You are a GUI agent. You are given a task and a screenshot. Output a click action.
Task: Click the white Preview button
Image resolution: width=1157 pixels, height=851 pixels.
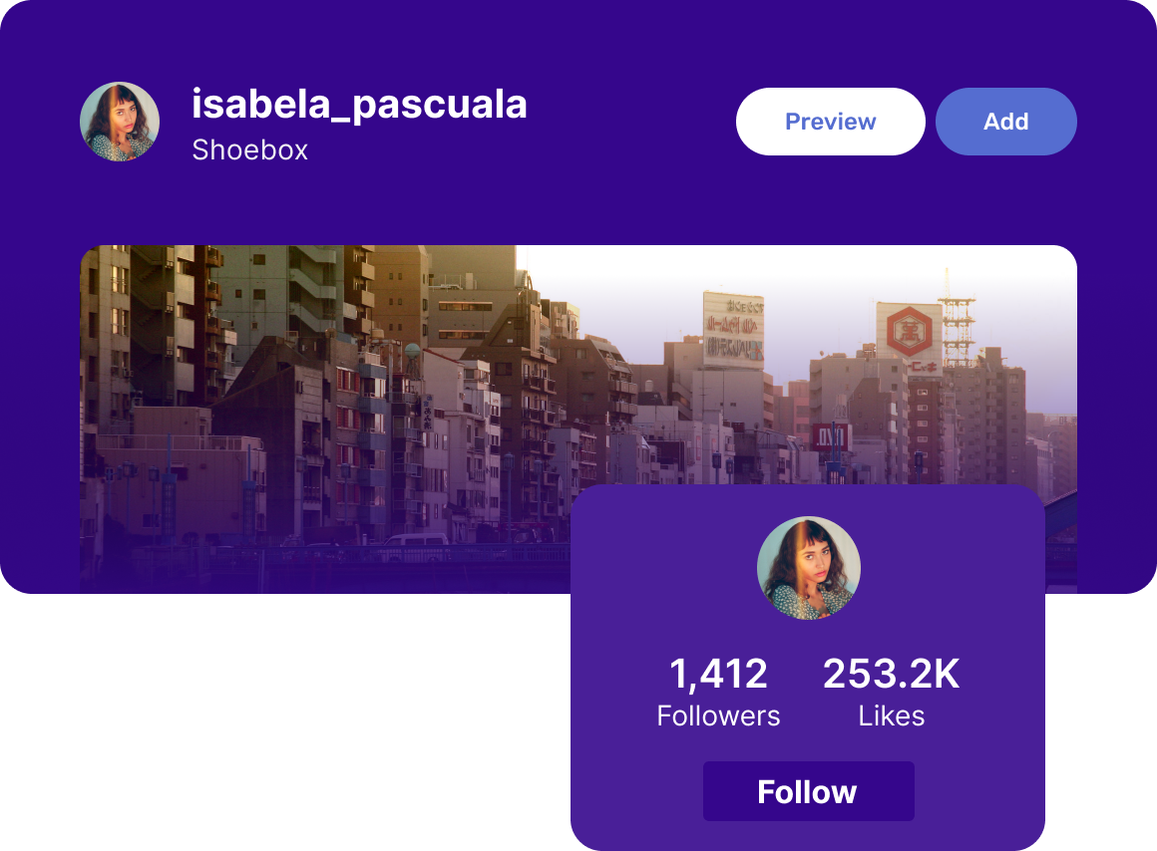(x=830, y=122)
